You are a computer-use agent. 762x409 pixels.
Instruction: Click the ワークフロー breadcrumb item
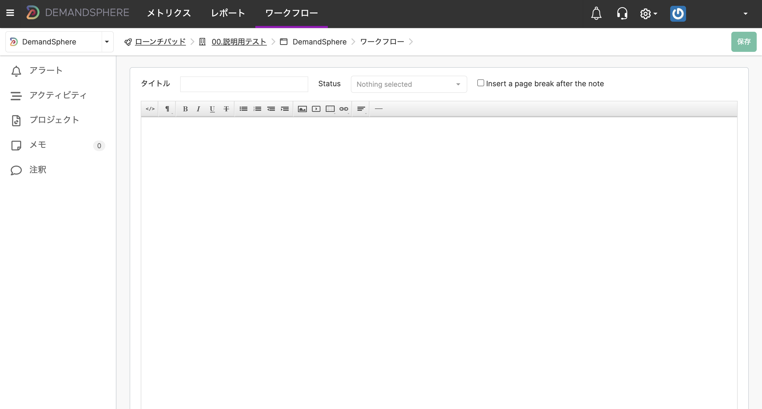point(382,42)
